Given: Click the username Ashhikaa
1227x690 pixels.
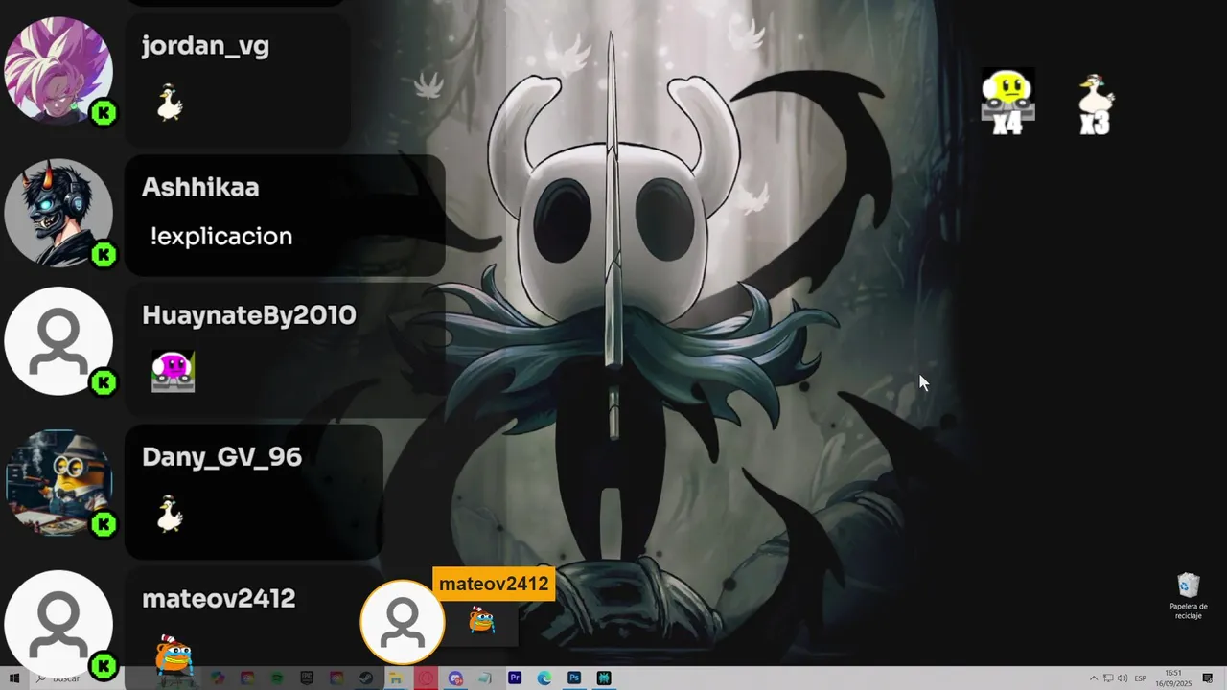Looking at the screenshot, I should click(x=200, y=187).
